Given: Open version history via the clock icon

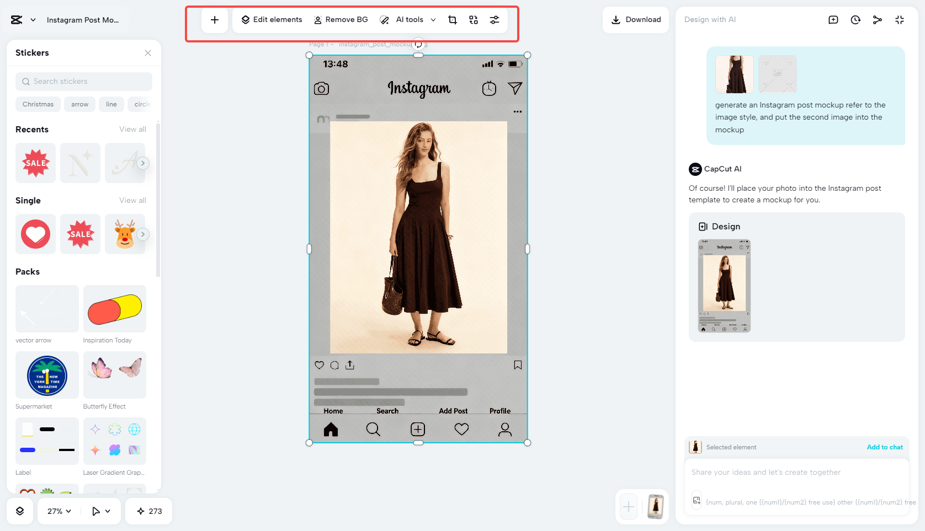Looking at the screenshot, I should (855, 19).
